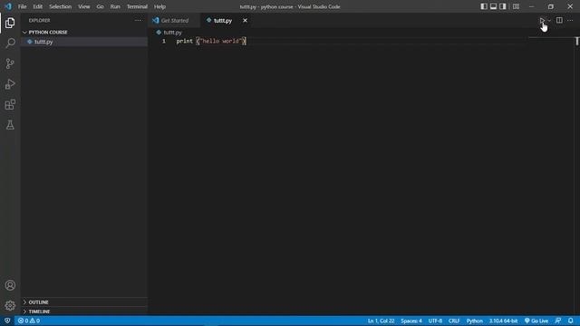Viewport: 580px width, 326px height.
Task: Click the VS Code logo in title bar
Action: click(8, 6)
